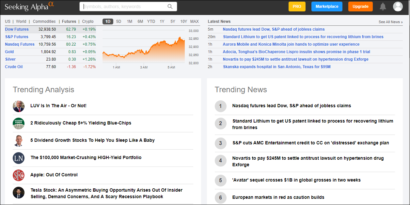Open trending news: S&P cuts AMC Entertainment credit
The width and height of the screenshot is (410, 205).
[x=311, y=143]
